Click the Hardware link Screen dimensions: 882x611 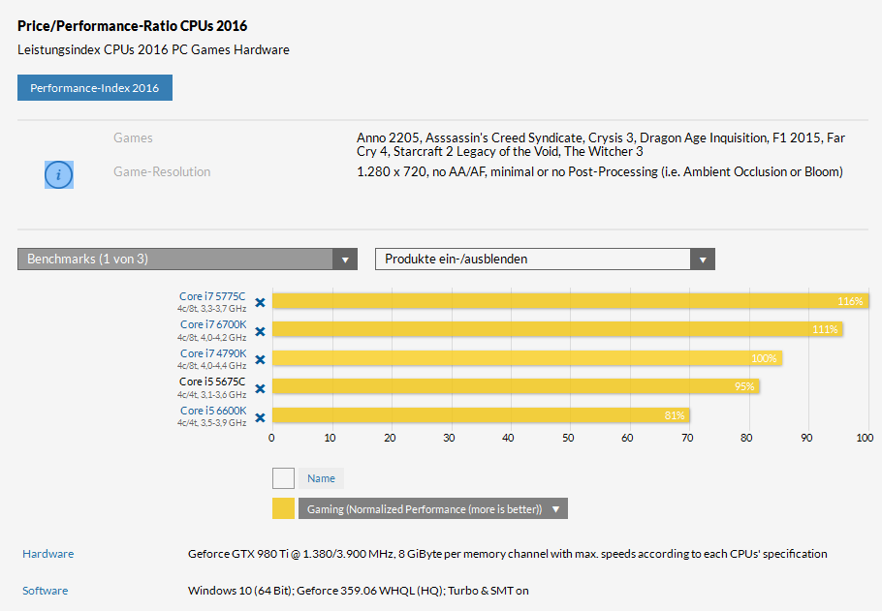47,554
